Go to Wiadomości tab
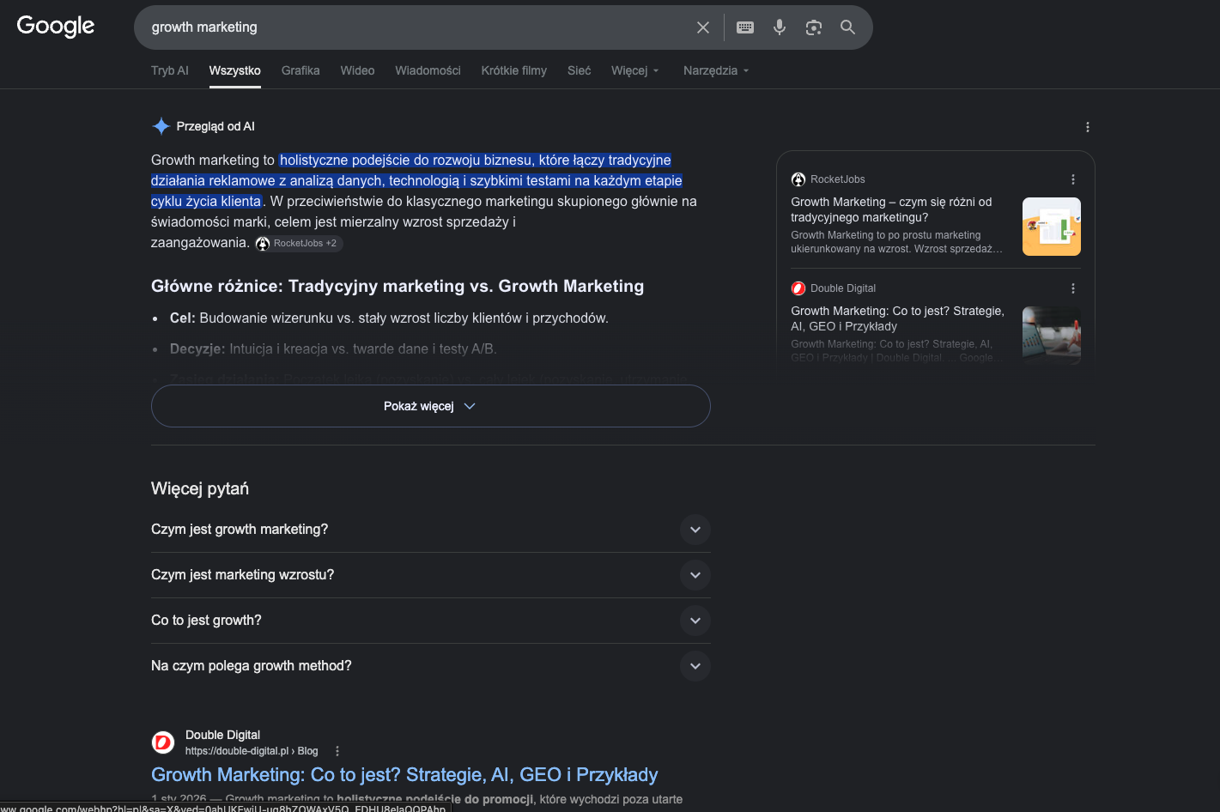The width and height of the screenshot is (1220, 812). pos(428,70)
